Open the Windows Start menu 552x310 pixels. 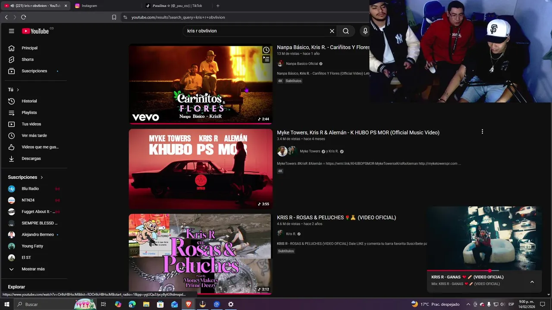[x=6, y=304]
